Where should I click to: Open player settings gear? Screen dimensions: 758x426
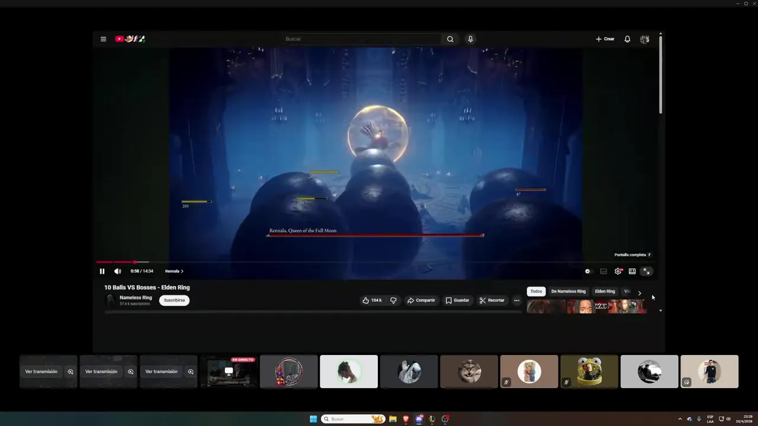pyautogui.click(x=618, y=271)
